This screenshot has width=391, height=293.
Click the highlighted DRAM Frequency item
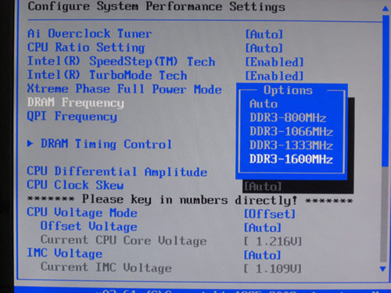(76, 102)
